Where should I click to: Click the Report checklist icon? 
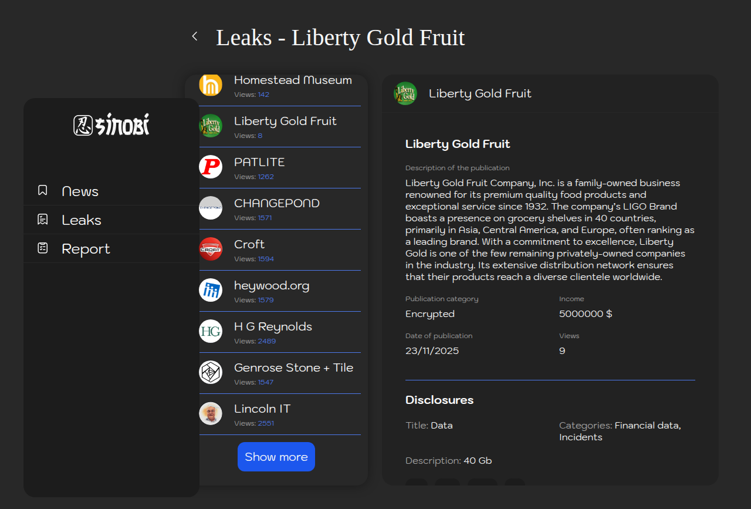click(x=42, y=248)
